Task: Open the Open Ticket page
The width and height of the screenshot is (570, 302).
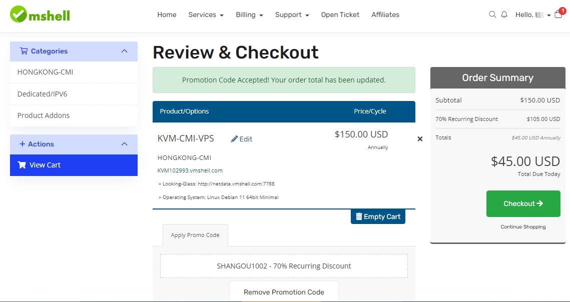Action: tap(340, 15)
